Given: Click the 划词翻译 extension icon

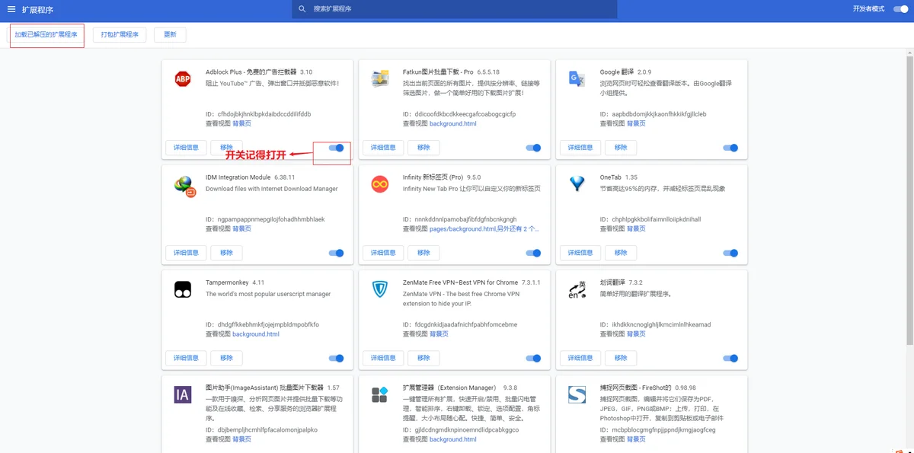Looking at the screenshot, I should point(577,289).
